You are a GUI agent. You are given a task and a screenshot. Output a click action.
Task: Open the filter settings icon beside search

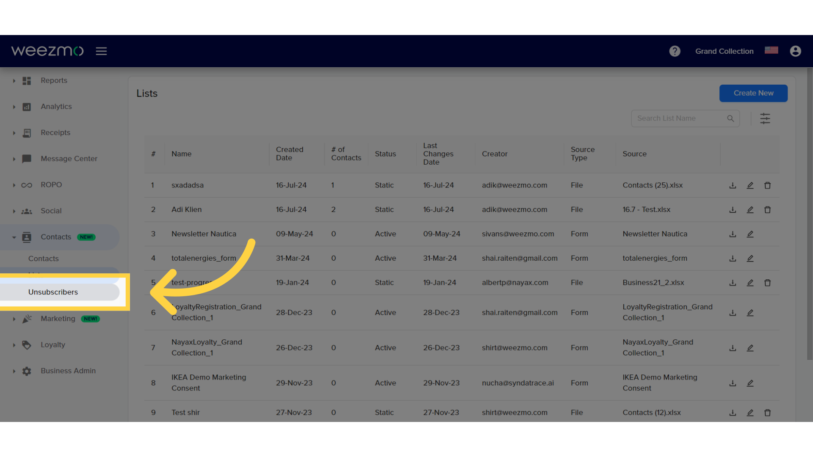(x=765, y=118)
